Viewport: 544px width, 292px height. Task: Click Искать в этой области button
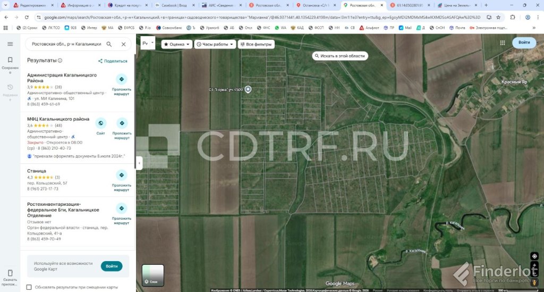340,56
